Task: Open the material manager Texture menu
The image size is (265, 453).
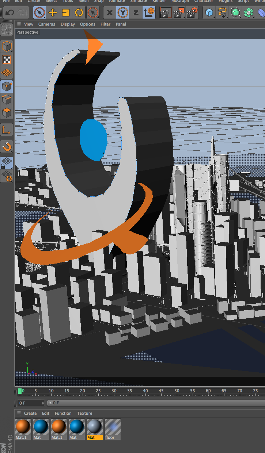Action: [x=84, y=413]
